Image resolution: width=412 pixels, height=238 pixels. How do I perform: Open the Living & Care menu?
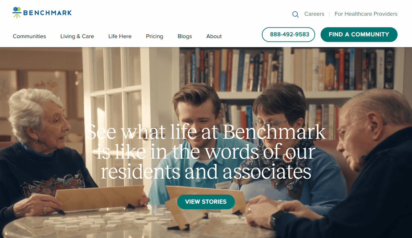pyautogui.click(x=77, y=36)
